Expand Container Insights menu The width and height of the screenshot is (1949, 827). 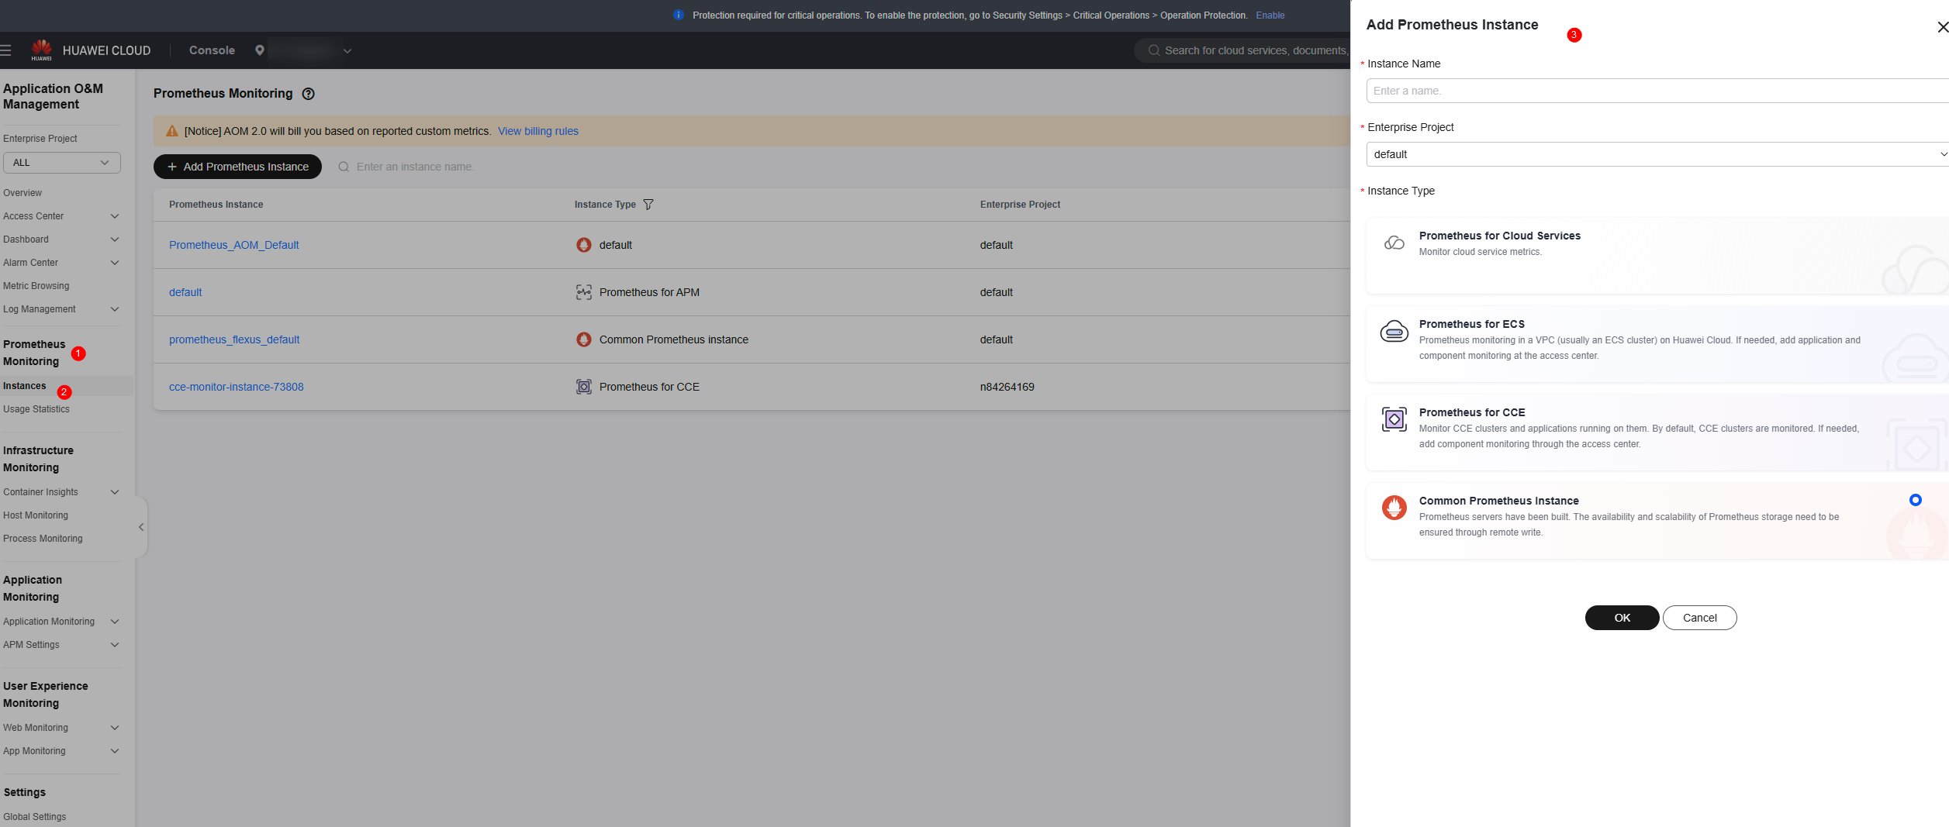click(115, 492)
